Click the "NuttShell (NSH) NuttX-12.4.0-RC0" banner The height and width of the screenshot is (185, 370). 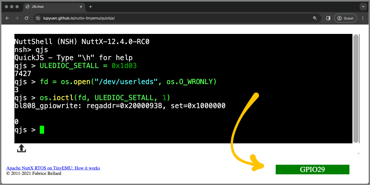pyautogui.click(x=82, y=42)
